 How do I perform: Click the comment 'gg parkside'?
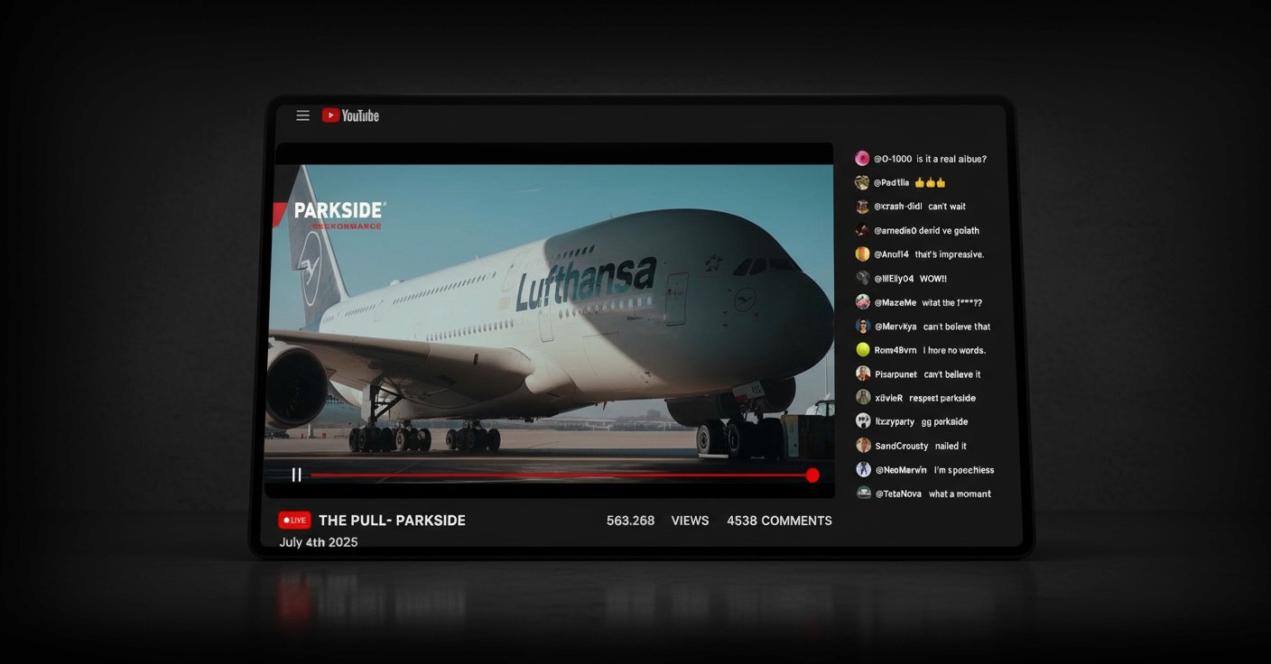[944, 421]
